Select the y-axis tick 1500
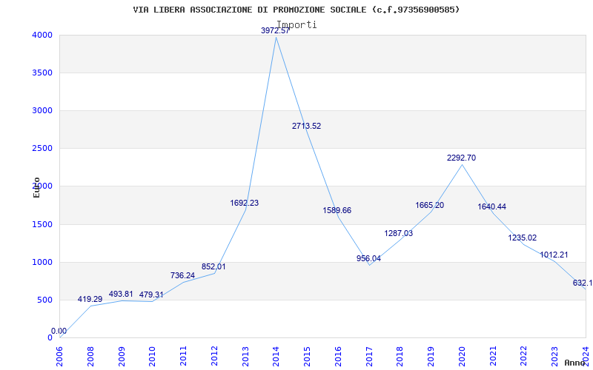The width and height of the screenshot is (593, 370). pos(41,225)
